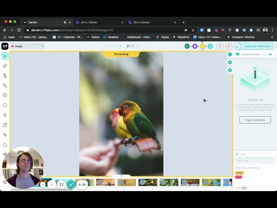Open Chrome three-dot menu
The width and height of the screenshot is (277, 208).
[273, 30]
